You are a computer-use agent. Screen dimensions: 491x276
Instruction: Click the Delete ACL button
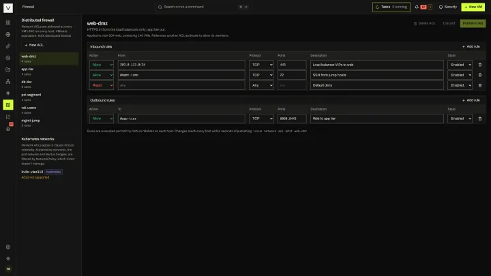tap(424, 23)
